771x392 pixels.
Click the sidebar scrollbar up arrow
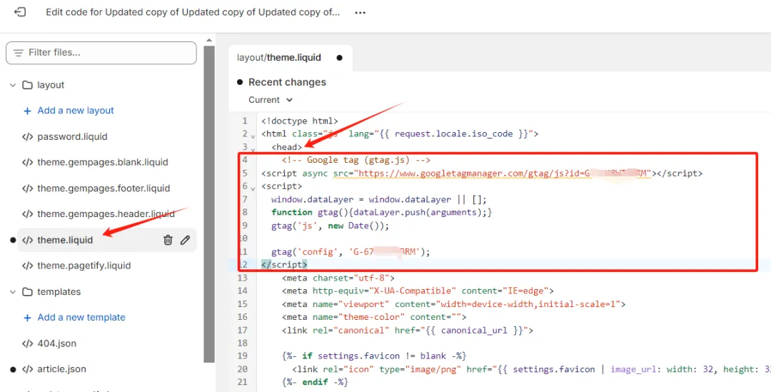pos(209,40)
